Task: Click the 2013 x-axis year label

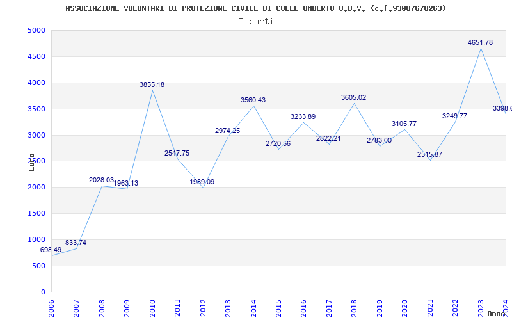Action: (228, 308)
